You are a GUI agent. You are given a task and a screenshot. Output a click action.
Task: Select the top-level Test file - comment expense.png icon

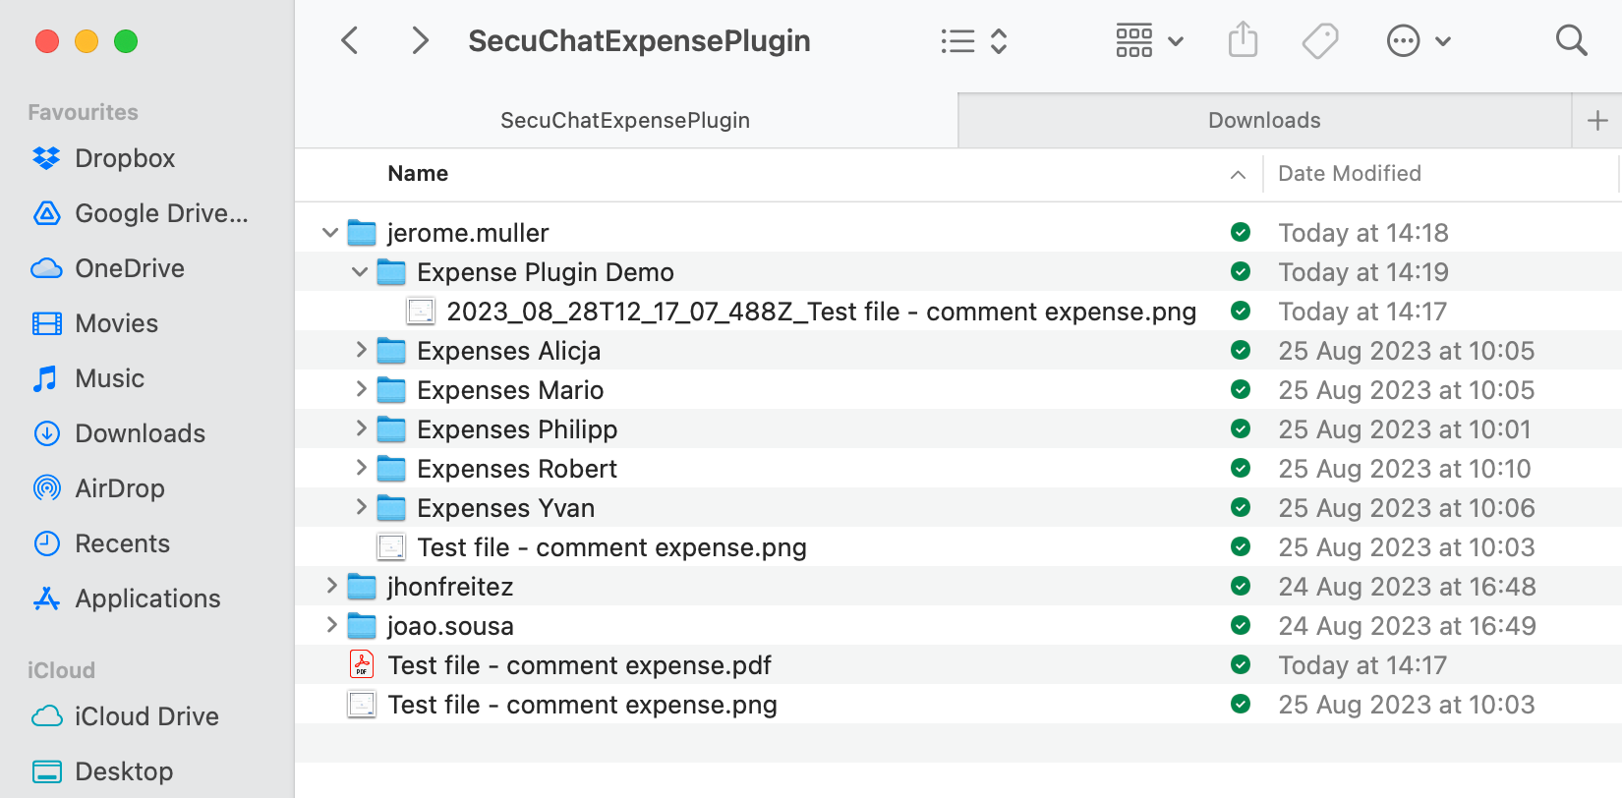point(362,705)
